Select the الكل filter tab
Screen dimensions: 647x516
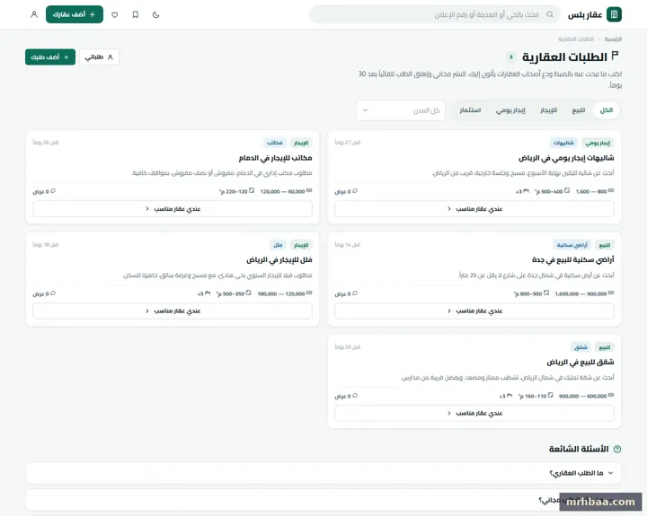[x=607, y=110]
